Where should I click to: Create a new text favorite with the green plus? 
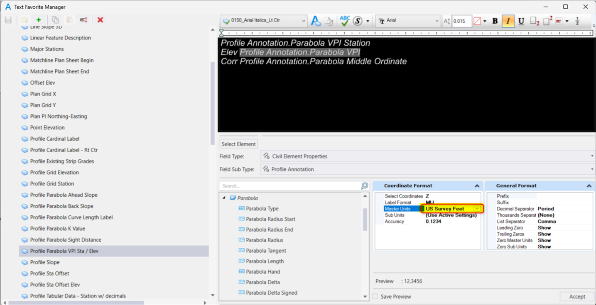[x=38, y=20]
